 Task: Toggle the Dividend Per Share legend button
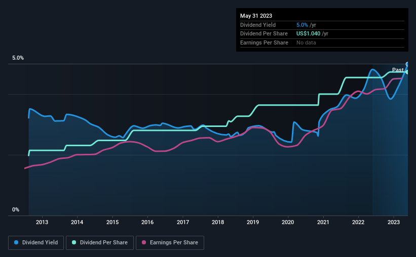coord(100,243)
